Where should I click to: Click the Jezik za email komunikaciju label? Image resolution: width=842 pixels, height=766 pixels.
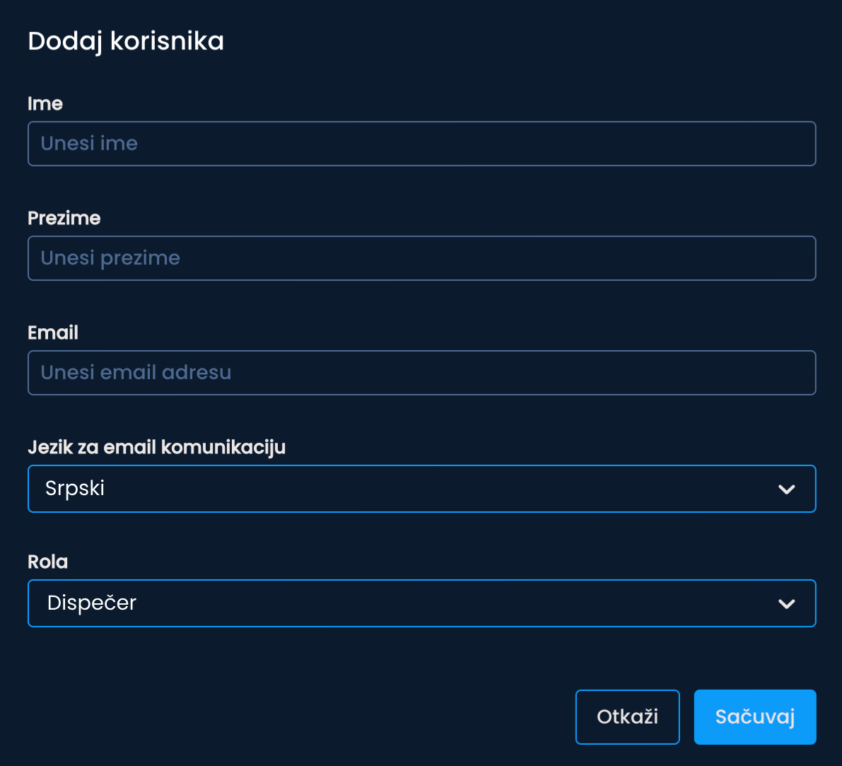pos(156,447)
